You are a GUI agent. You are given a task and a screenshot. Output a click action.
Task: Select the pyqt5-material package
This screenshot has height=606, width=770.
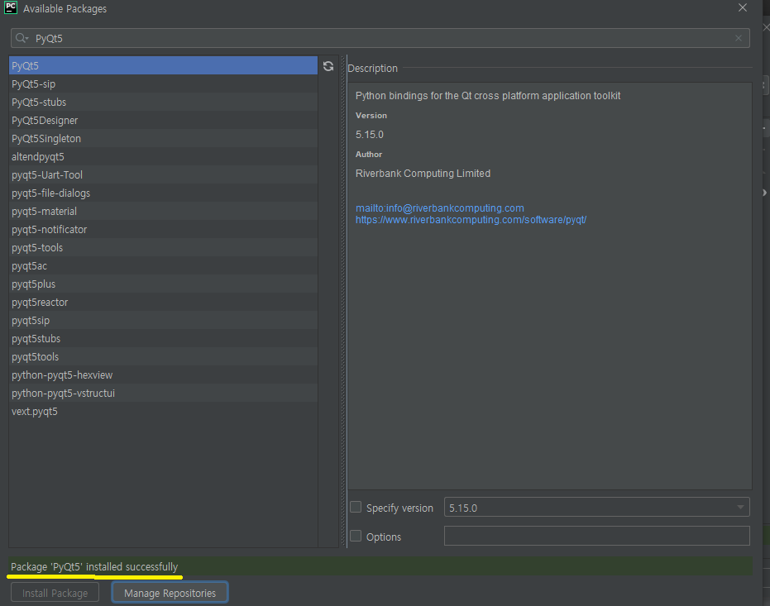[163, 211]
